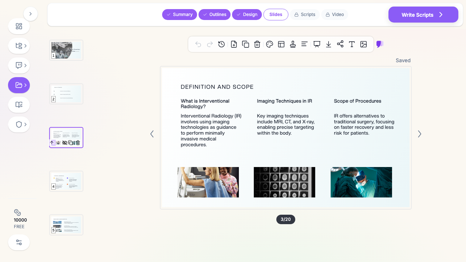Start presentation mode from toolbar
Screen dimensions: 466x262
(317, 44)
